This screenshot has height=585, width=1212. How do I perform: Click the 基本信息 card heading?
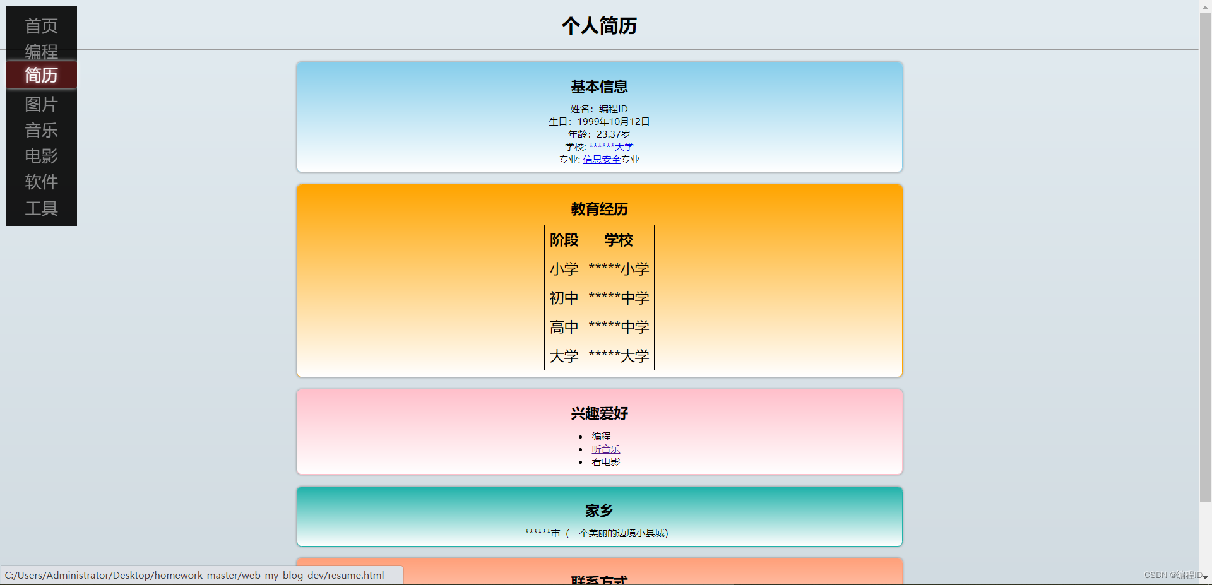598,86
